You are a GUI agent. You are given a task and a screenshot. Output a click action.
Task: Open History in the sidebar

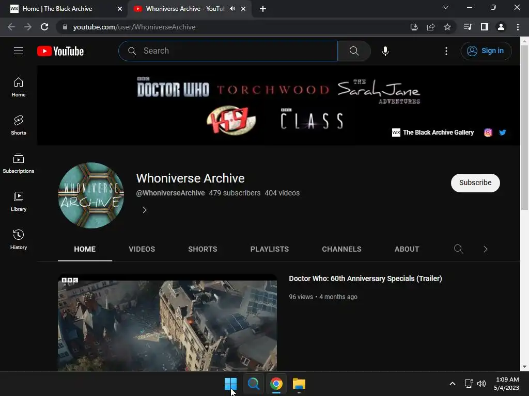tap(19, 239)
